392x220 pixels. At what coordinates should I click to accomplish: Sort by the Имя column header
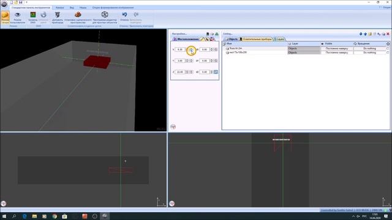pos(255,43)
